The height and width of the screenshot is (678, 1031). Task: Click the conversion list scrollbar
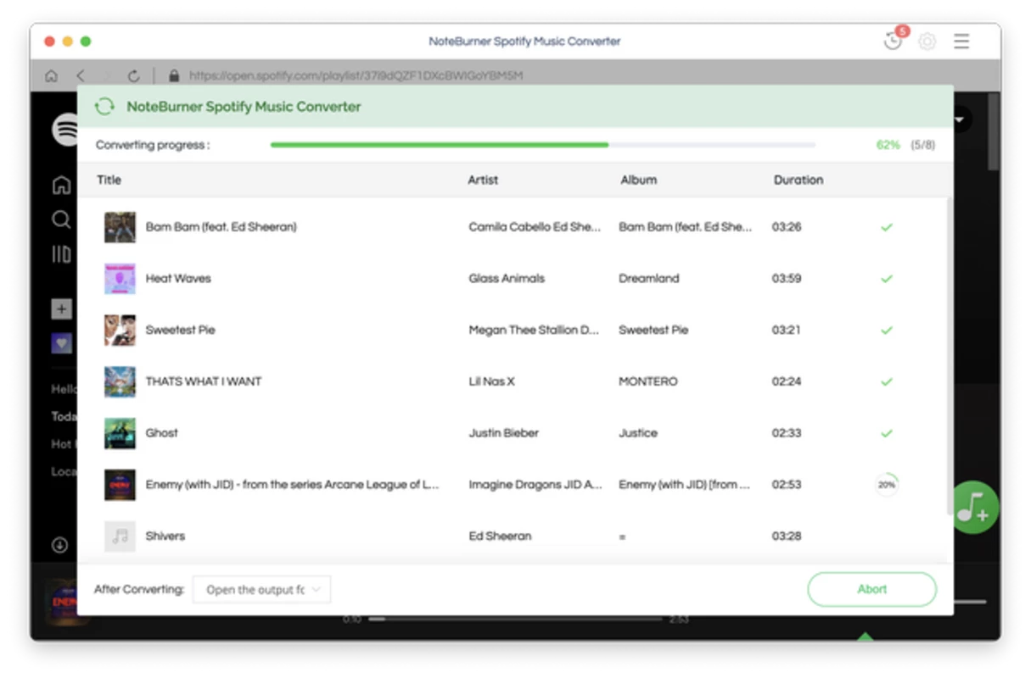(x=949, y=356)
